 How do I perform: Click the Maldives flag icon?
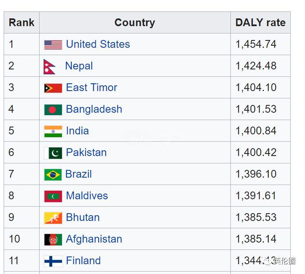click(x=53, y=196)
